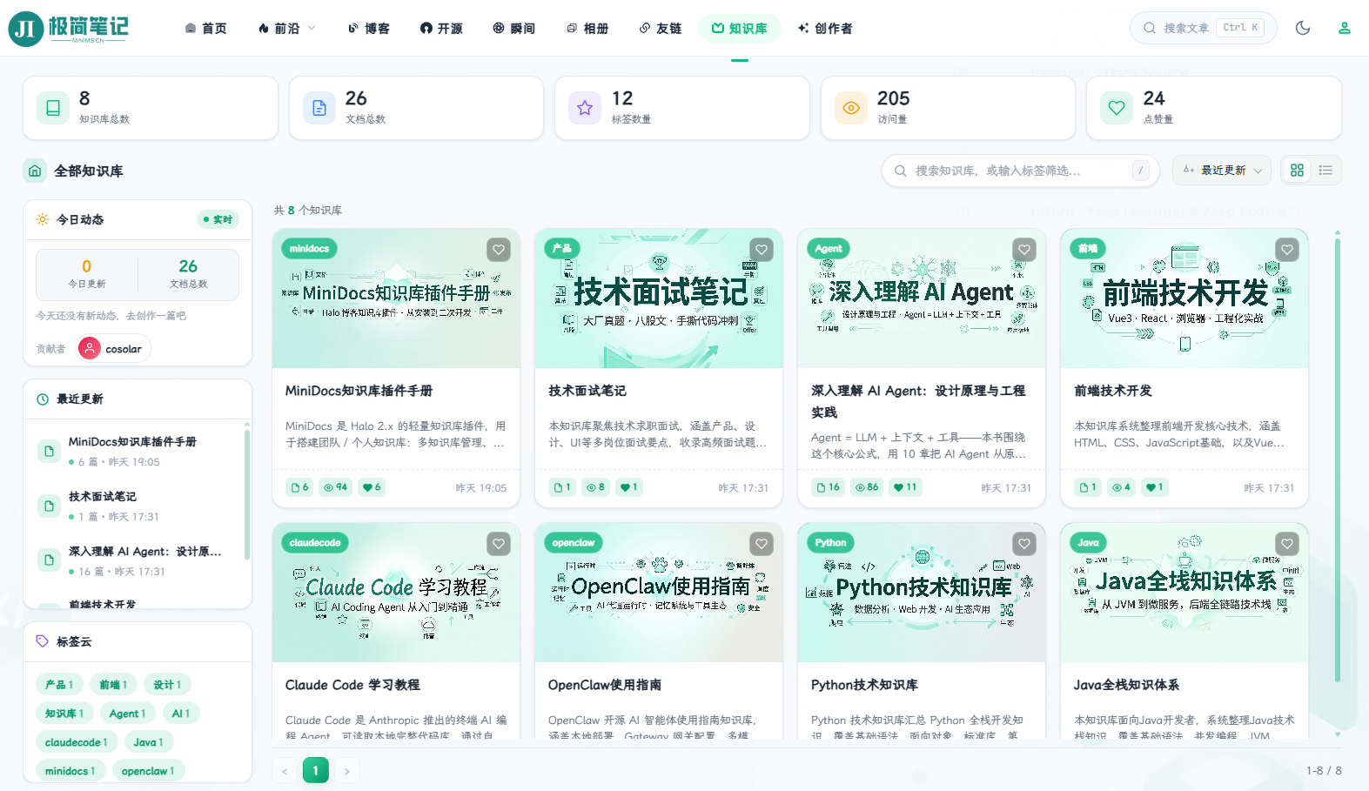Click the 最近更新 clock icon
The width and height of the screenshot is (1369, 791).
click(43, 399)
